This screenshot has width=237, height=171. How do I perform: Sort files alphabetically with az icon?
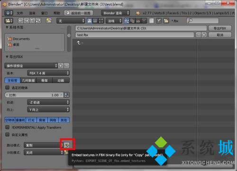pyautogui.click(x=127, y=21)
